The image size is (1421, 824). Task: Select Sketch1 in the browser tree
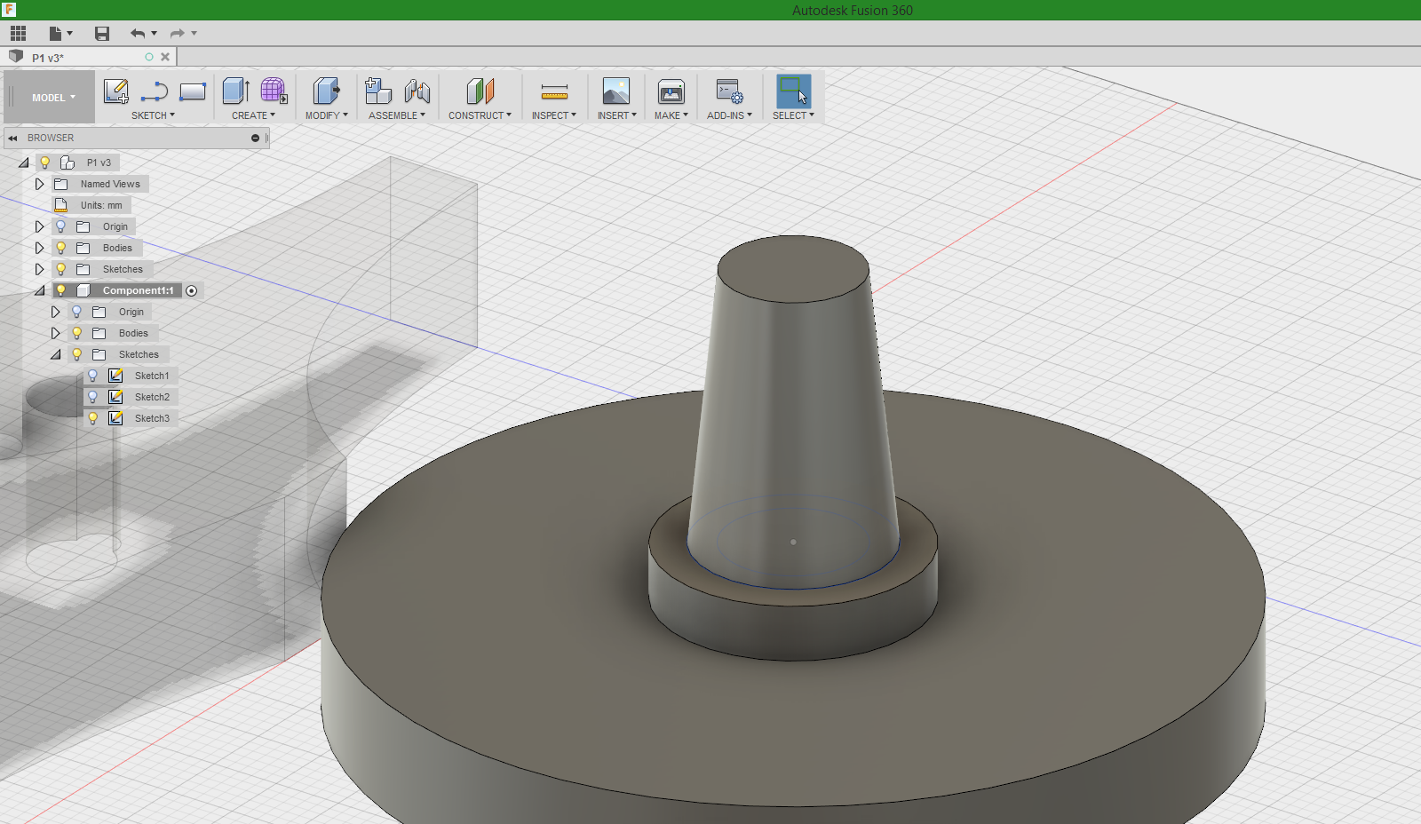[x=152, y=376]
